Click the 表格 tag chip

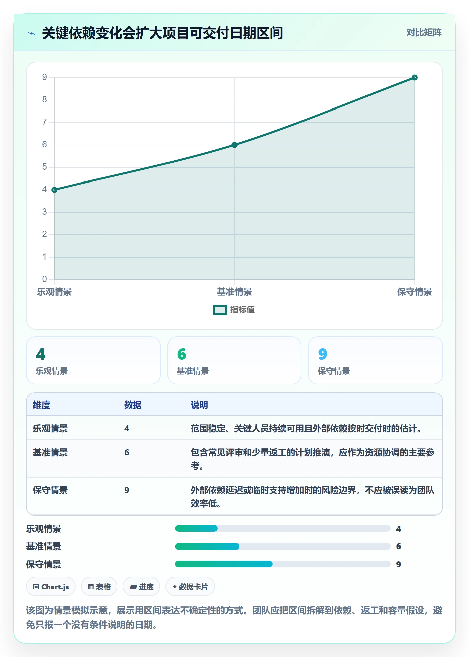99,587
